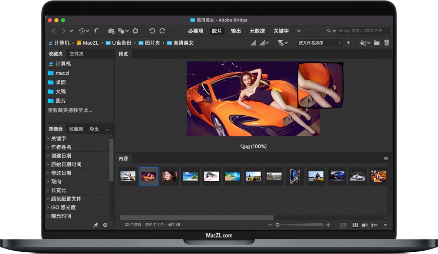Click the Open in Camera Raw icon
438x254 pixels.
(x=135, y=31)
